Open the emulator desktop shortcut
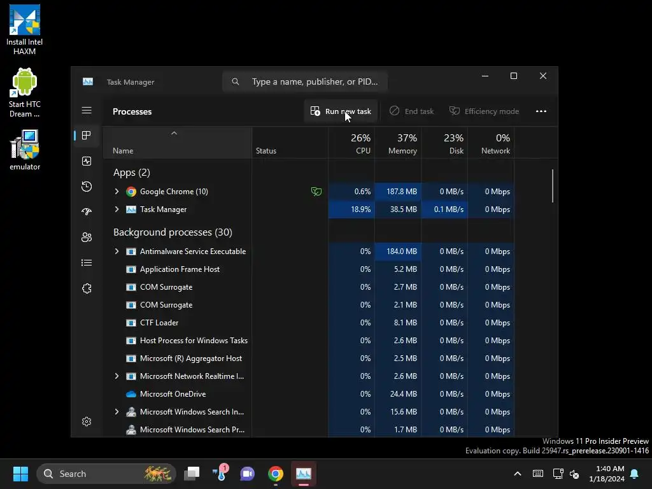 [x=25, y=150]
